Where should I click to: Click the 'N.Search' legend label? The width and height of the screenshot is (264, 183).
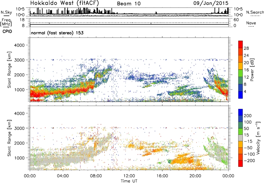(x=255, y=12)
